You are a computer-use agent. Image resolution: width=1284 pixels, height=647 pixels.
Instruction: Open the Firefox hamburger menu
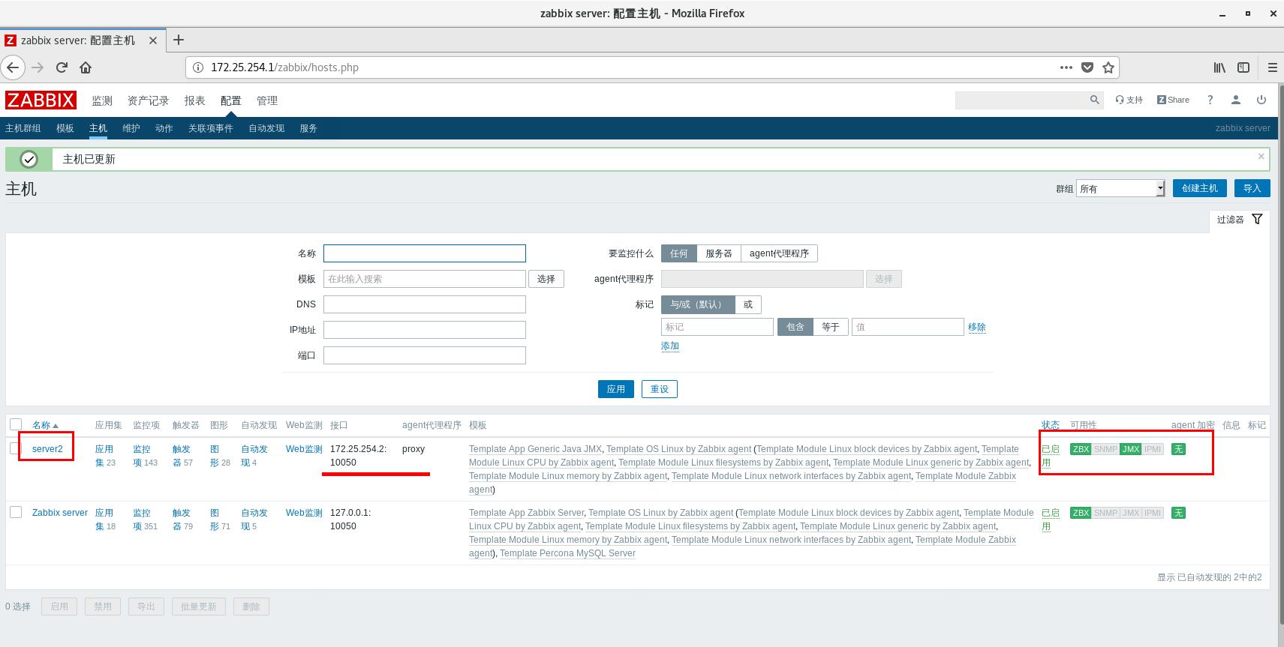point(1272,67)
